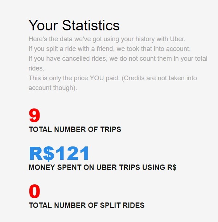The image size is (218, 222).
Task: Select "TOTAL NUMBER OF SPLIT RIDES" label
Action: click(86, 205)
